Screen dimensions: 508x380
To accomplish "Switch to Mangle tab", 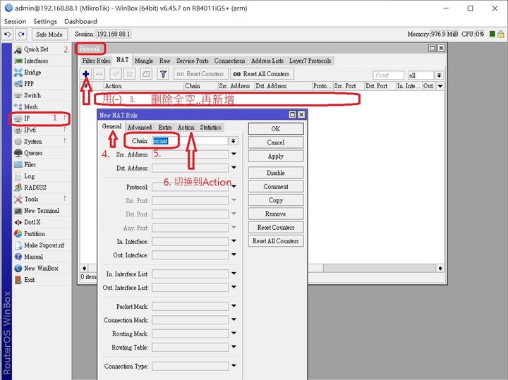I will click(x=144, y=61).
